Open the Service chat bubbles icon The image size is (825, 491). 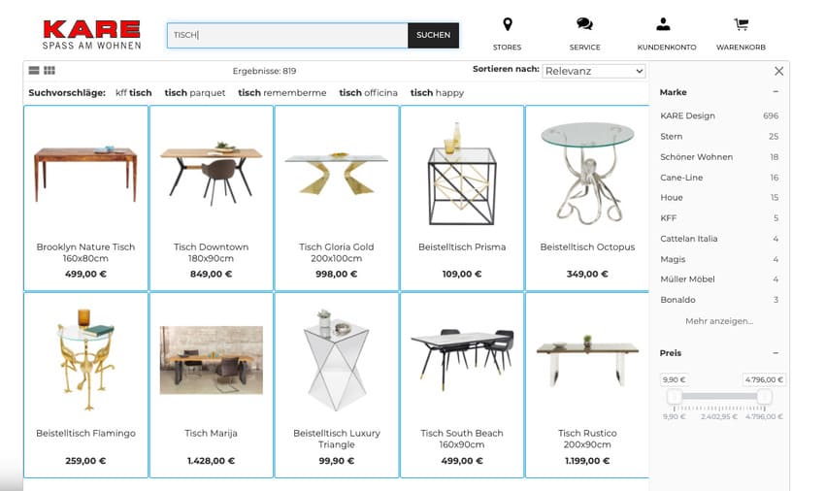pos(584,24)
